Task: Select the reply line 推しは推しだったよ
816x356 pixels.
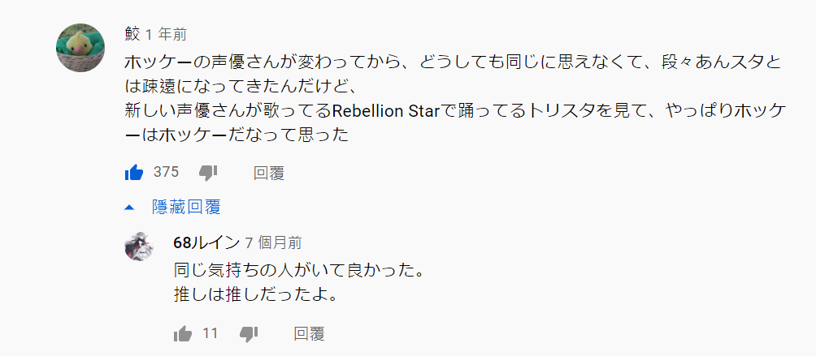Action: (257, 294)
